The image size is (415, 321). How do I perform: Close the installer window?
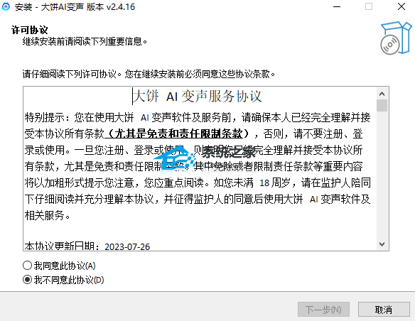click(401, 6)
